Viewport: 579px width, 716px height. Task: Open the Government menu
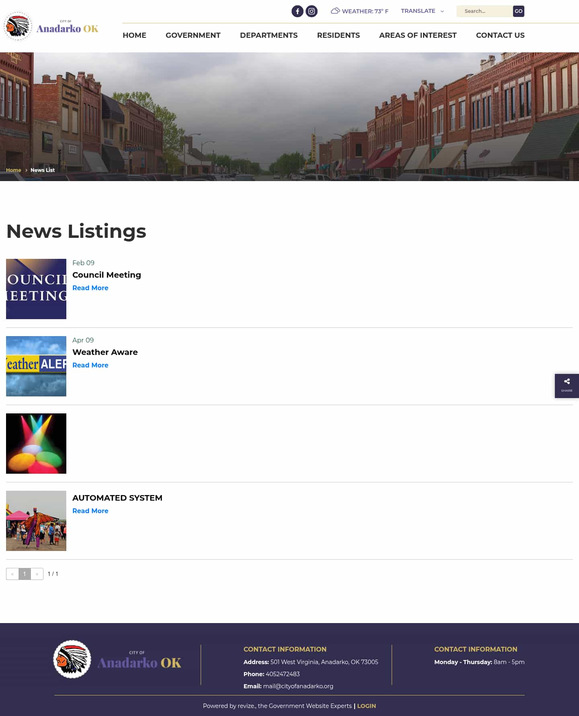(x=193, y=35)
